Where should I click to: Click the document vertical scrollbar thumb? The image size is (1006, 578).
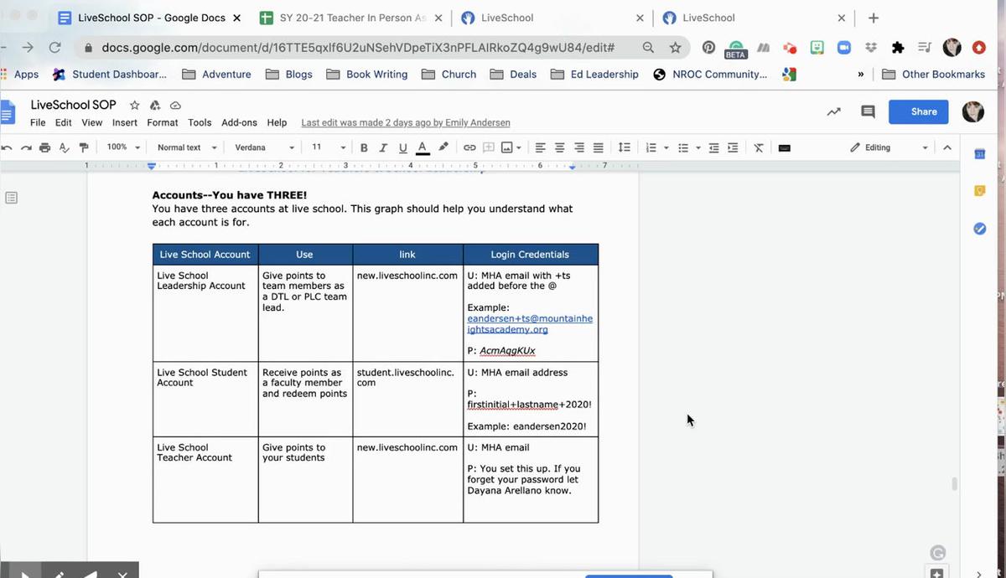953,484
